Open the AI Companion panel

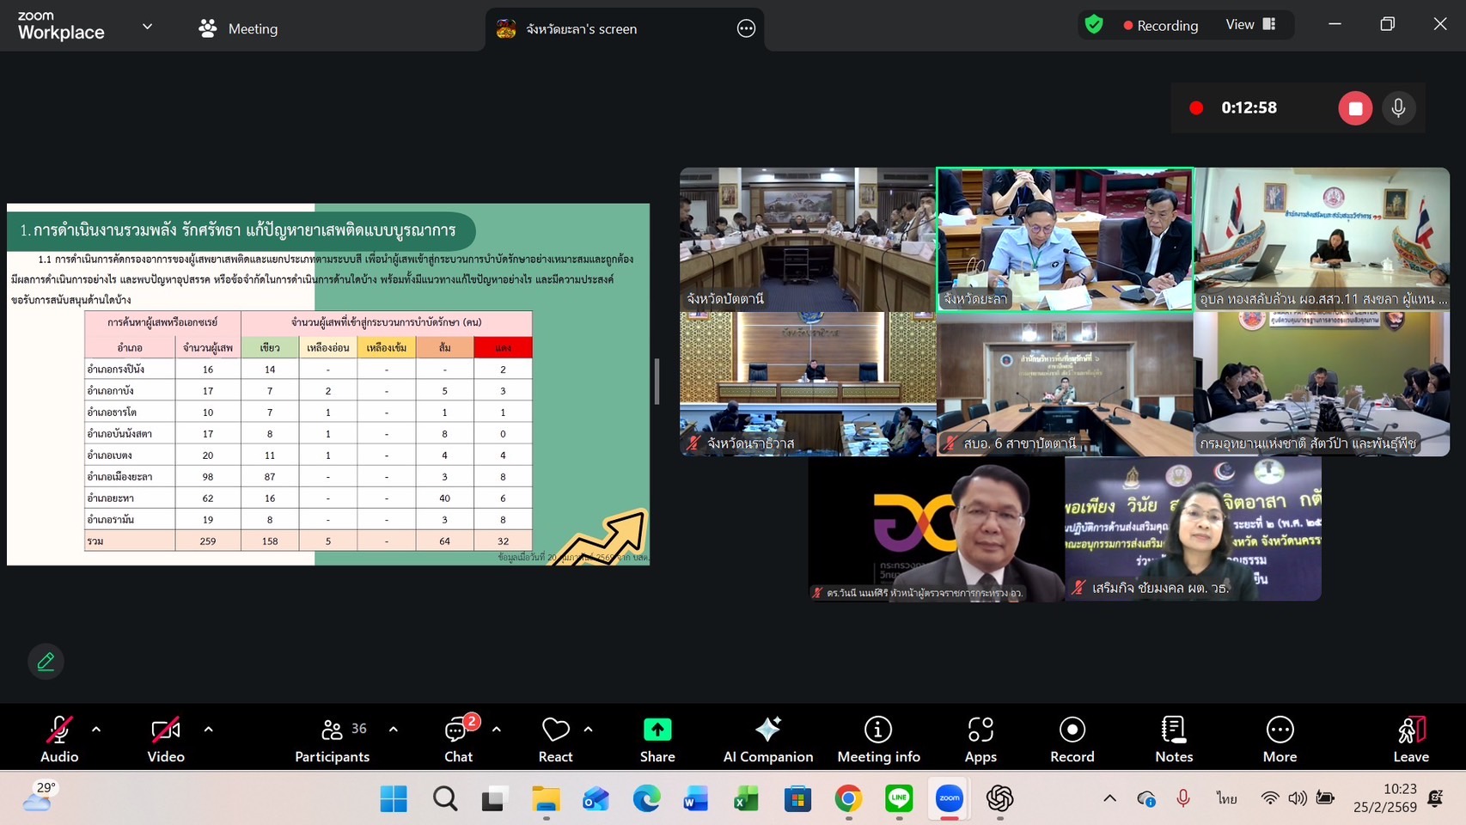pos(767,739)
